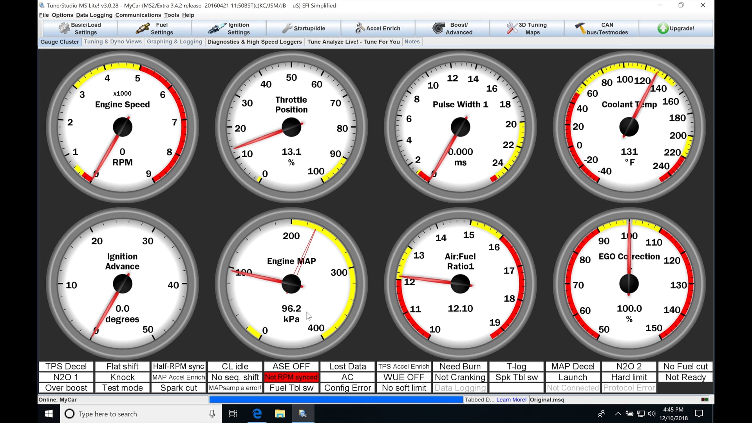Open the Data Logging menu
Screen dimensions: 752x423
click(94, 15)
